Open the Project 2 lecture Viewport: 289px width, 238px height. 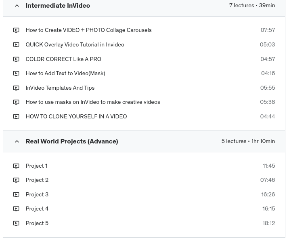37,180
